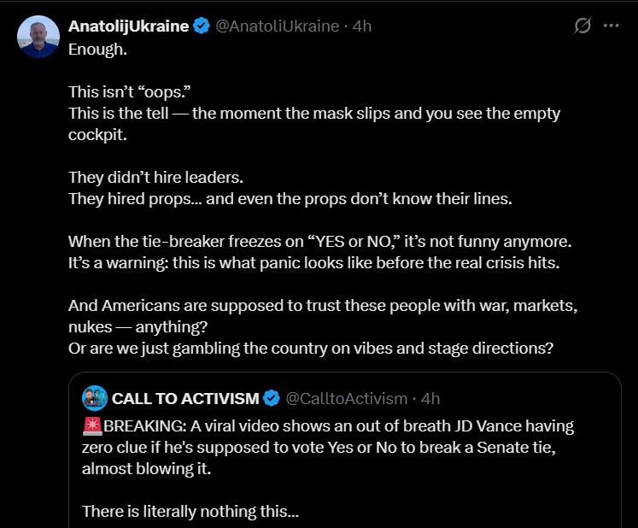Viewport: 638px width, 528px height.
Task: Open the three-dot More options menu
Action: pos(612,26)
